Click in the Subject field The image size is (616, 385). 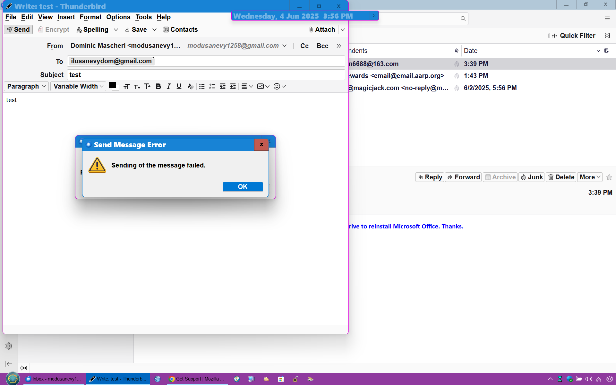[205, 75]
